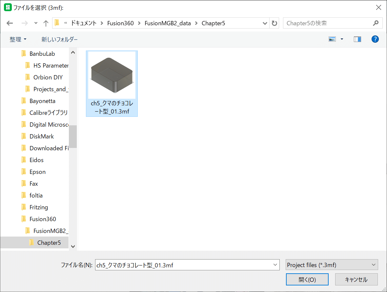Select FusionMGB2_ folder in tree

pyautogui.click(x=51, y=231)
